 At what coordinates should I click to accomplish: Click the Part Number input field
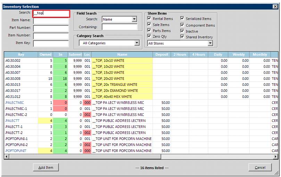51,28
